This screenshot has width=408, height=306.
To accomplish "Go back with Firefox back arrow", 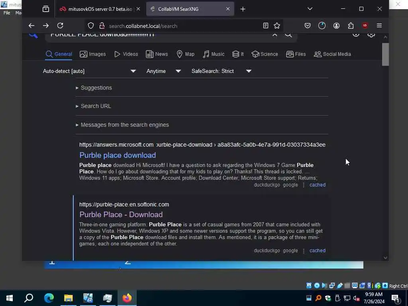I will click(x=31, y=25).
